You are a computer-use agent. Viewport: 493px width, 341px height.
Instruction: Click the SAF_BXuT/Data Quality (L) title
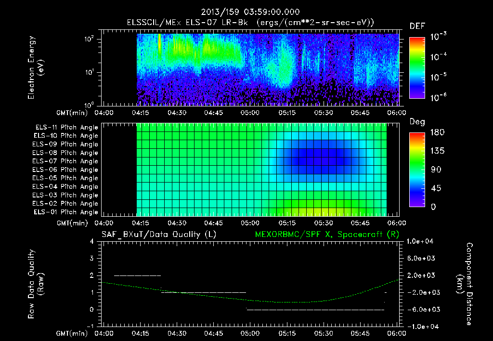159,235
